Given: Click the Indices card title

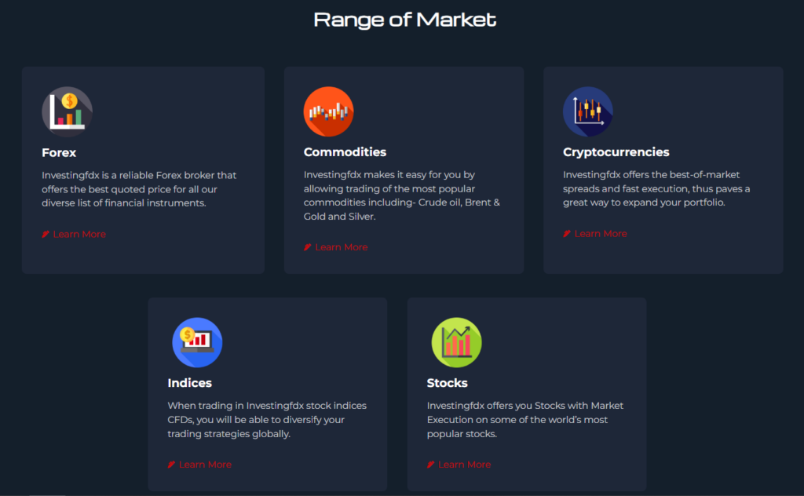Looking at the screenshot, I should click(x=189, y=383).
